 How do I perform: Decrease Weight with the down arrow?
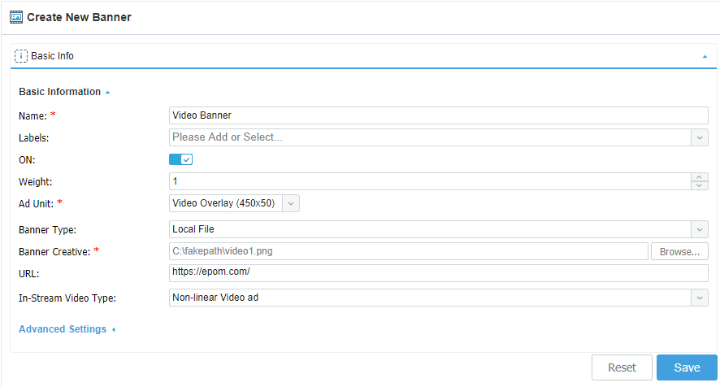click(x=700, y=185)
